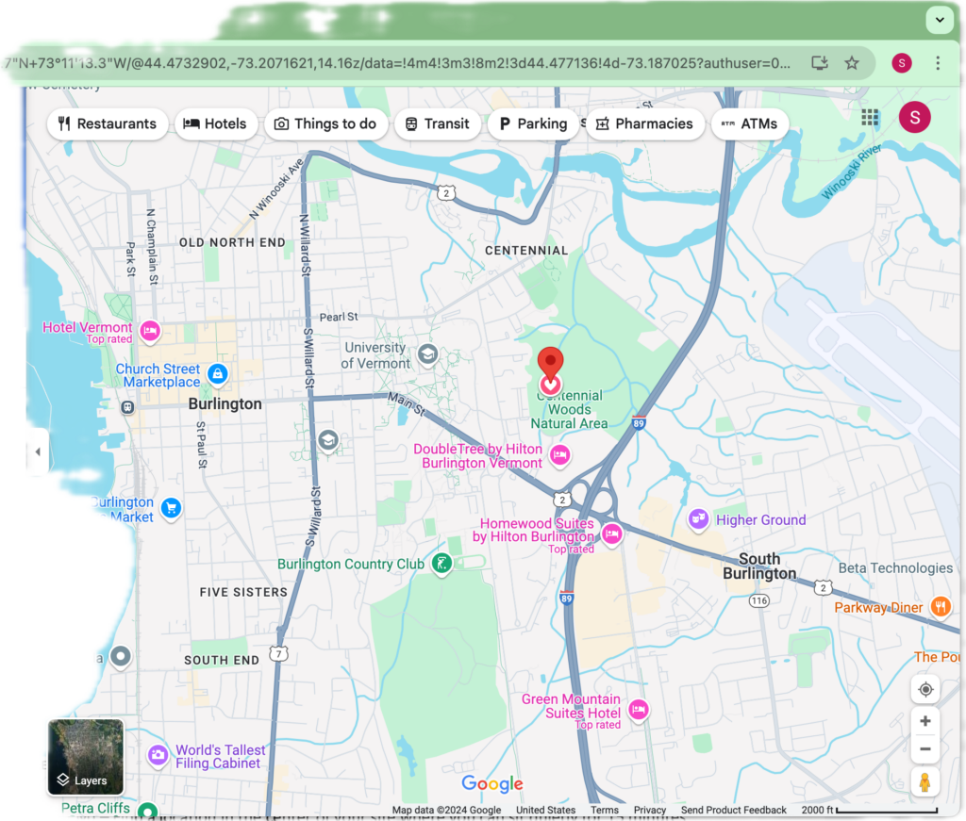Click the Burlington Country Club golf pin
The image size is (966, 821).
click(441, 563)
